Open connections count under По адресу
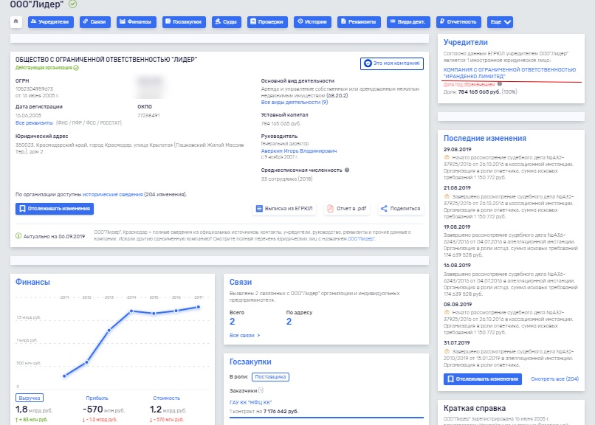This screenshot has width=595, height=425. click(289, 322)
